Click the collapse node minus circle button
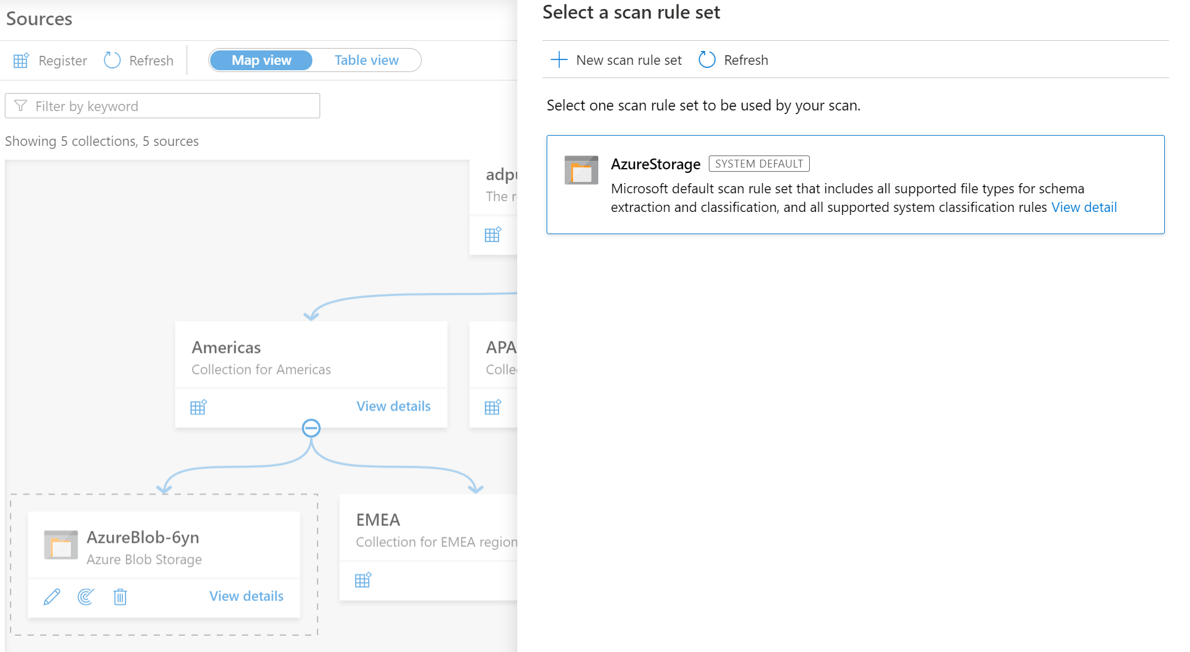The width and height of the screenshot is (1190, 652). 312,428
